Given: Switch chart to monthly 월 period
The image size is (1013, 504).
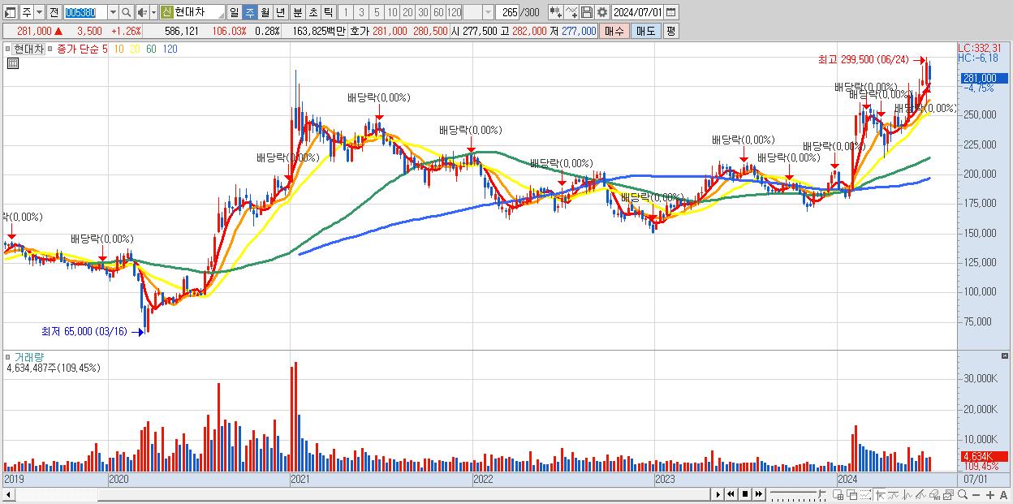Looking at the screenshot, I should click(x=265, y=12).
